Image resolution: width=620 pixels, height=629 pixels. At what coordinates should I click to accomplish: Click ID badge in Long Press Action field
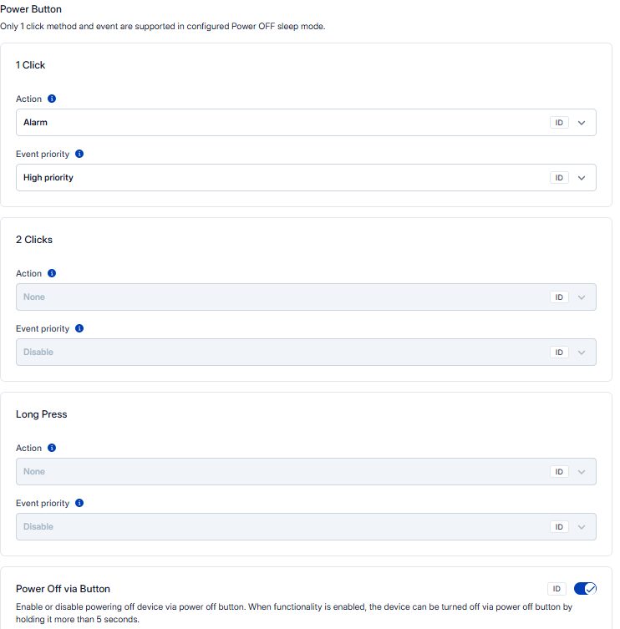pyautogui.click(x=559, y=472)
